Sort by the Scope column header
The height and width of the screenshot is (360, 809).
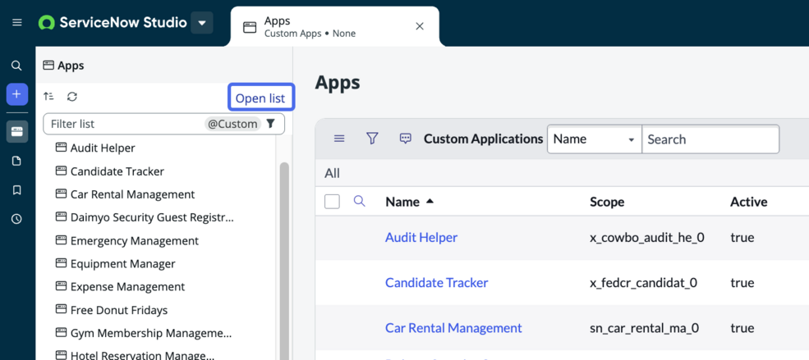[x=607, y=202]
